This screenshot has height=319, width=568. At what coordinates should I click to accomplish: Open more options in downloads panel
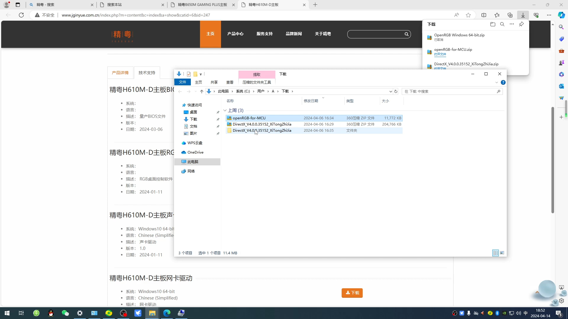coord(512,24)
